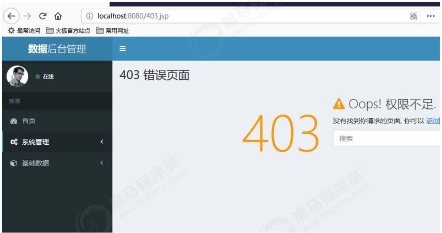Image resolution: width=442 pixels, height=233 pixels.
Task: Click the cube icon beside 基础数据
Action: point(13,163)
